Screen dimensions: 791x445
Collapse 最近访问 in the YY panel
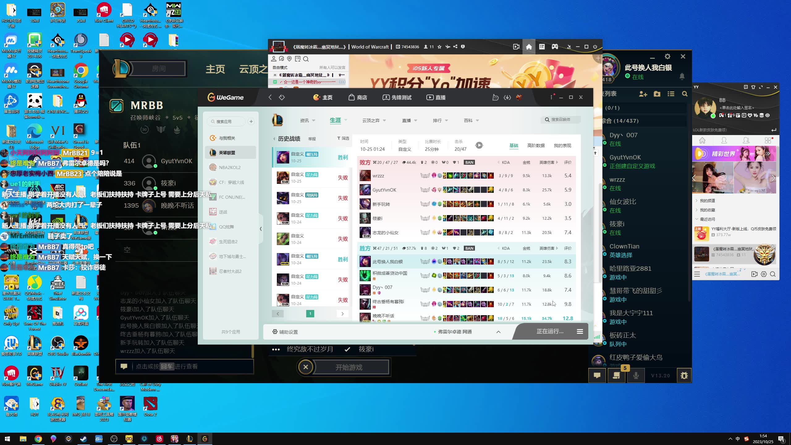[707, 219]
